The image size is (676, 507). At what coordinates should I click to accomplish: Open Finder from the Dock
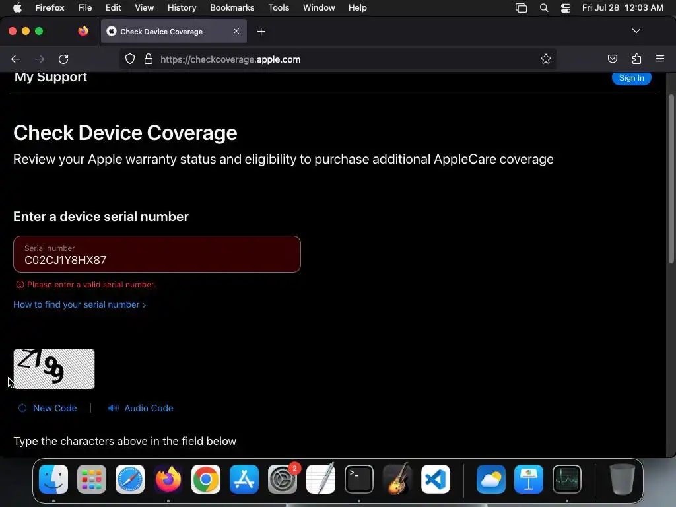[x=53, y=479]
